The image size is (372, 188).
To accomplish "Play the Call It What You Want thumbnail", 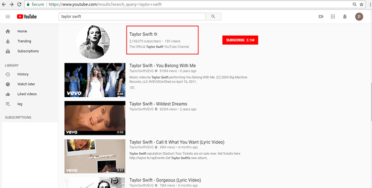I will coord(95,156).
